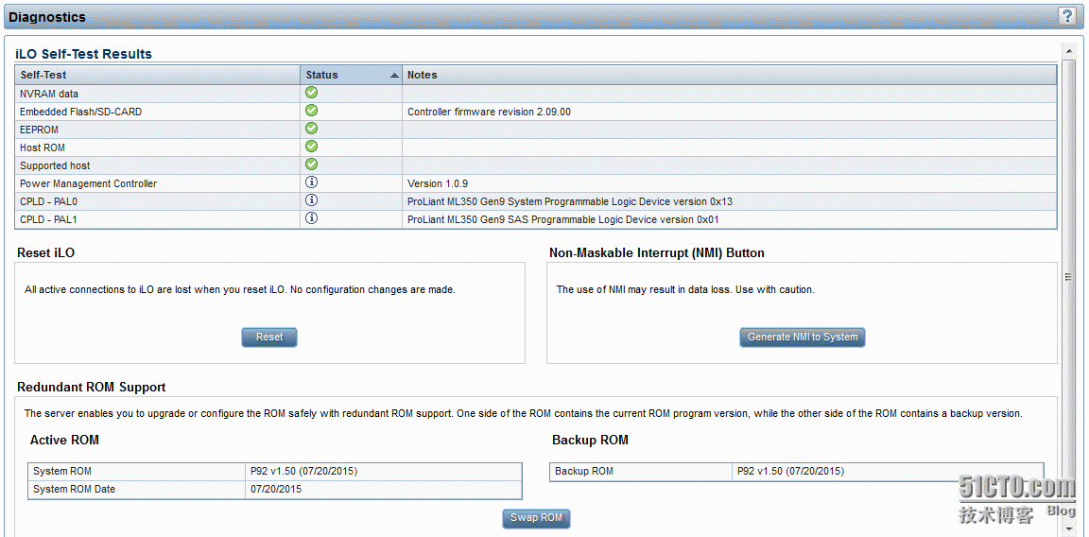This screenshot has height=537, width=1089.
Task: Click the SAS Programmable Logic Device 0x01 note
Action: tap(564, 219)
